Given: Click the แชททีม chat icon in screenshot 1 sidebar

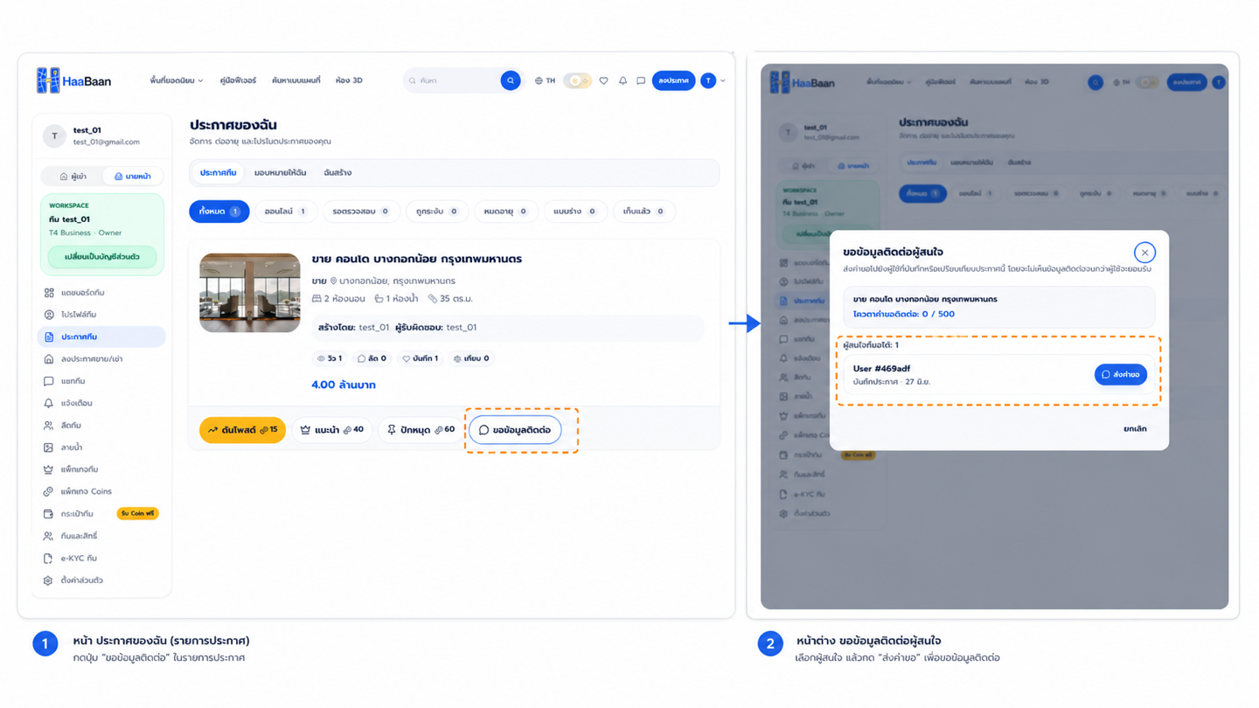Looking at the screenshot, I should click(x=49, y=381).
